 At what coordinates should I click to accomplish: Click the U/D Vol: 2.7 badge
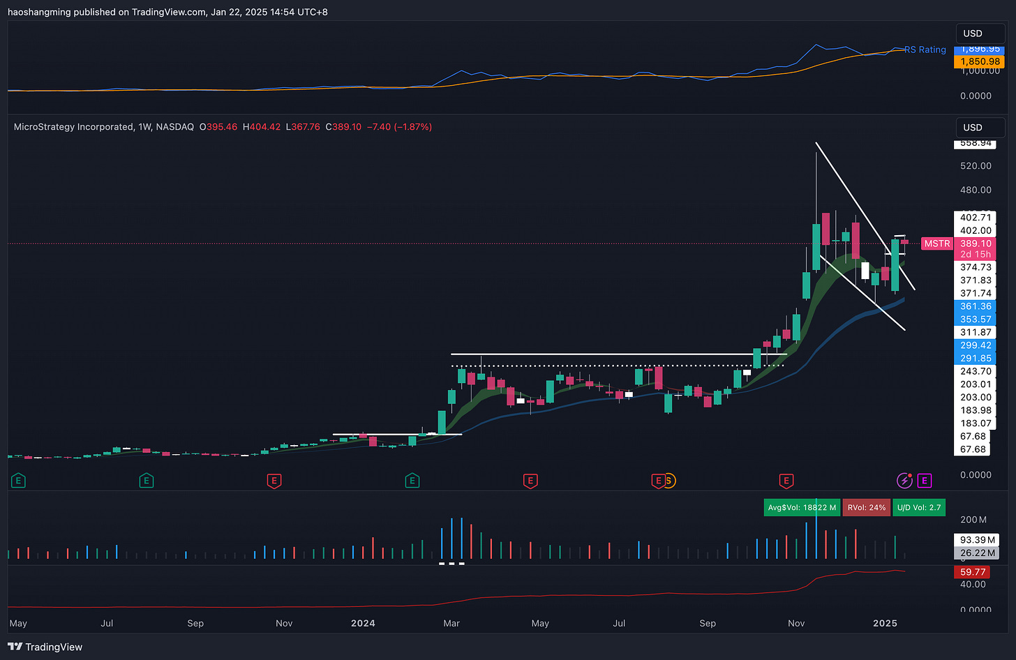click(919, 507)
